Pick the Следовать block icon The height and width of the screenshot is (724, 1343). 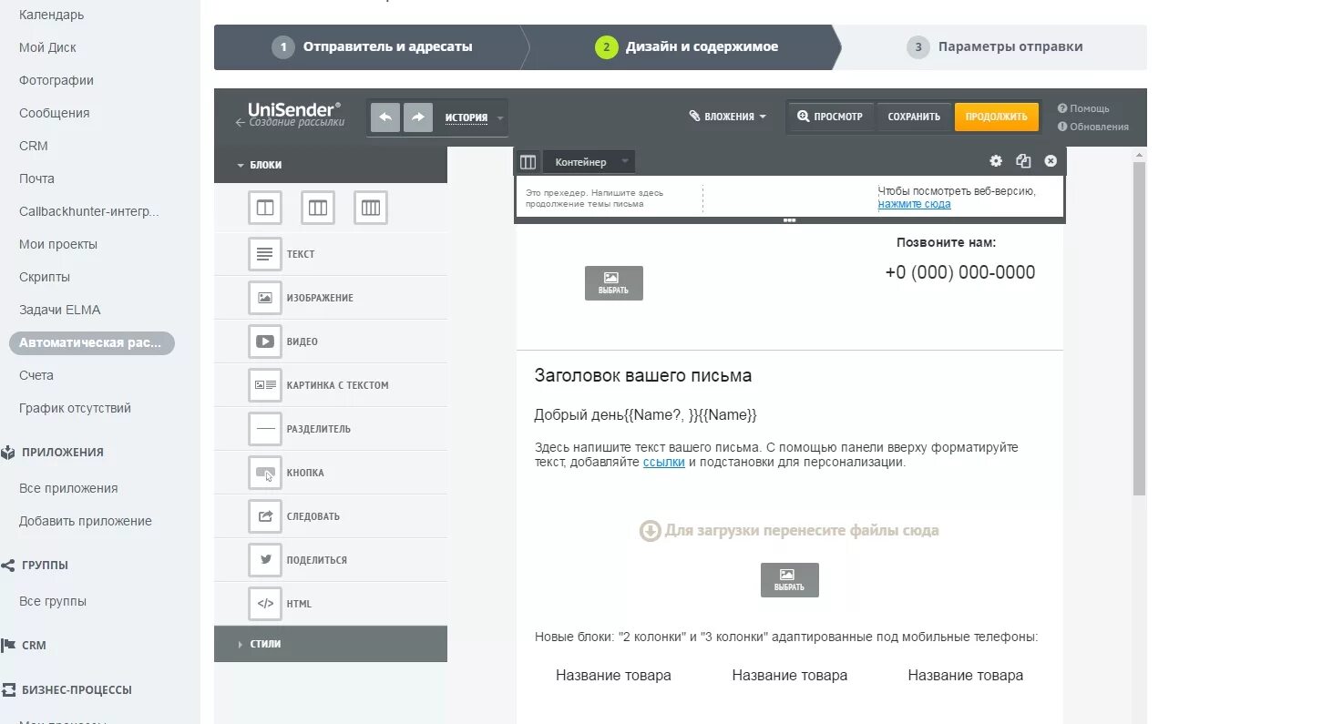(265, 516)
